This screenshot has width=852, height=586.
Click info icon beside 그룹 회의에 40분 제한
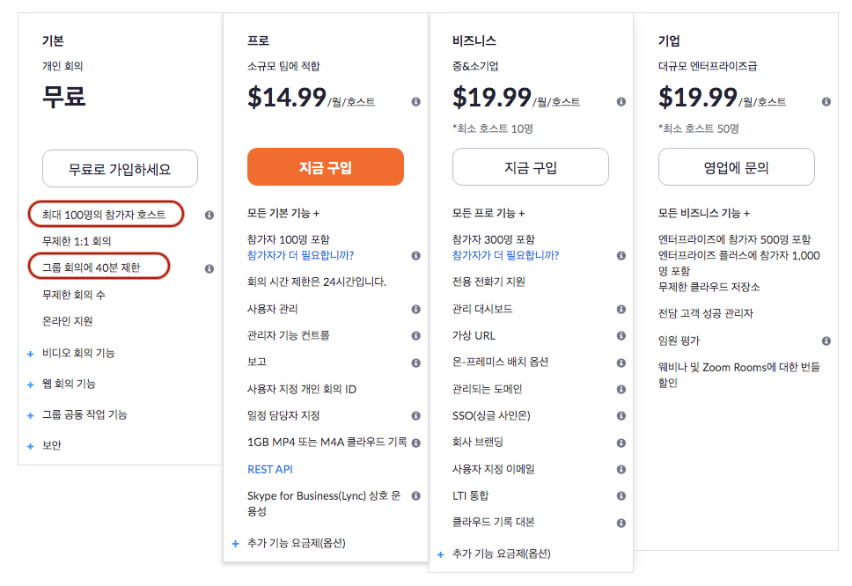tap(209, 268)
